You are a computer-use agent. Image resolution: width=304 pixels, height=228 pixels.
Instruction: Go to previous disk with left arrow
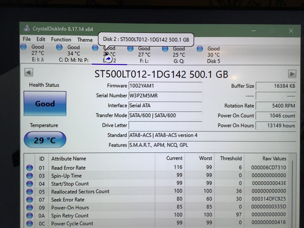29,73
